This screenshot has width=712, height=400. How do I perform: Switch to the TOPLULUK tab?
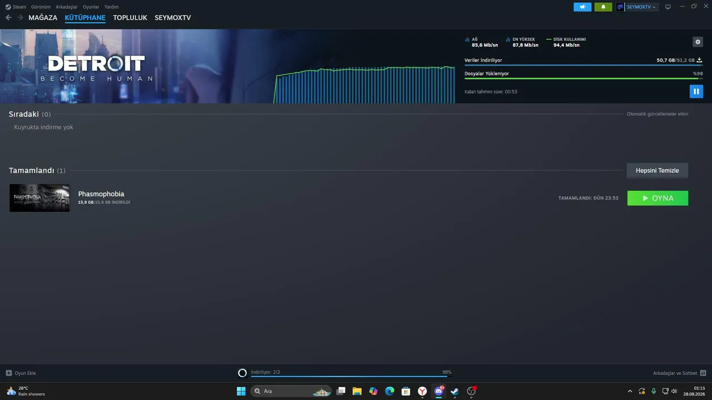coord(130,18)
